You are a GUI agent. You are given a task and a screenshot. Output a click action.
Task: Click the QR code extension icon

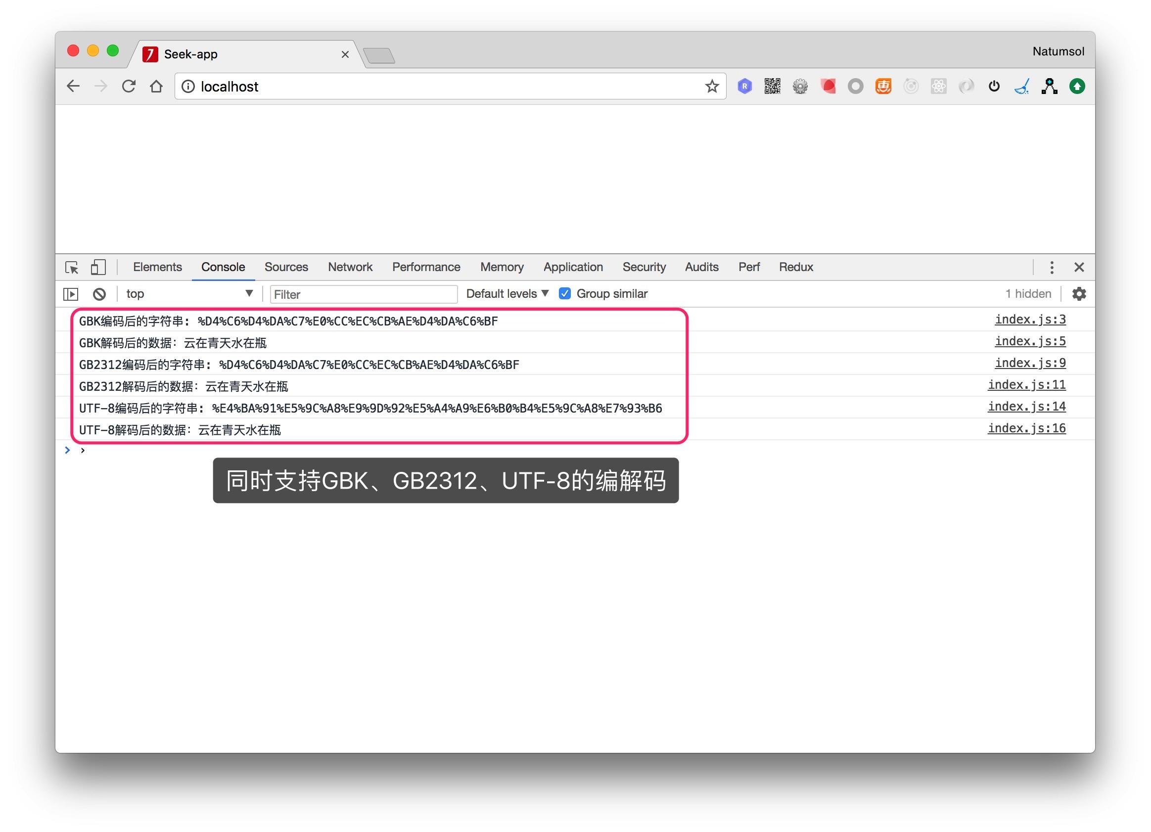[x=772, y=87]
